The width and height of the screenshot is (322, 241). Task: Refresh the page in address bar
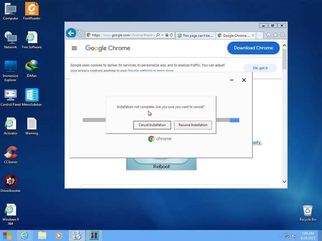171,35
